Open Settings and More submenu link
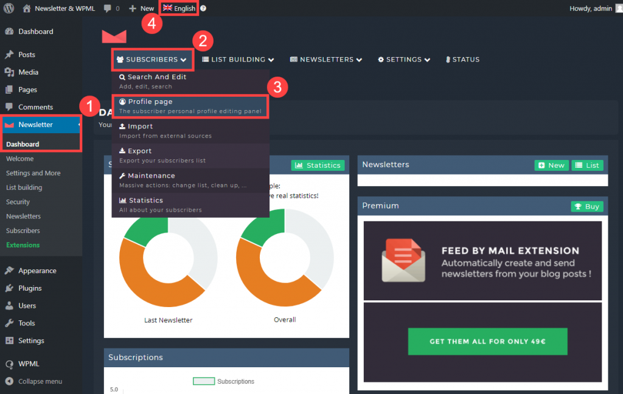623x394 pixels. pos(33,173)
